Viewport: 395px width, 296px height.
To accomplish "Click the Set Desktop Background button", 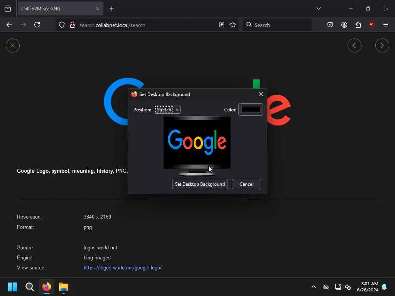I will [200, 184].
